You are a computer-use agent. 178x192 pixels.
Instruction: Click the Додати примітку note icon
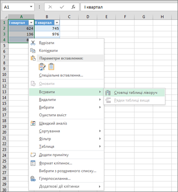(x=33, y=155)
